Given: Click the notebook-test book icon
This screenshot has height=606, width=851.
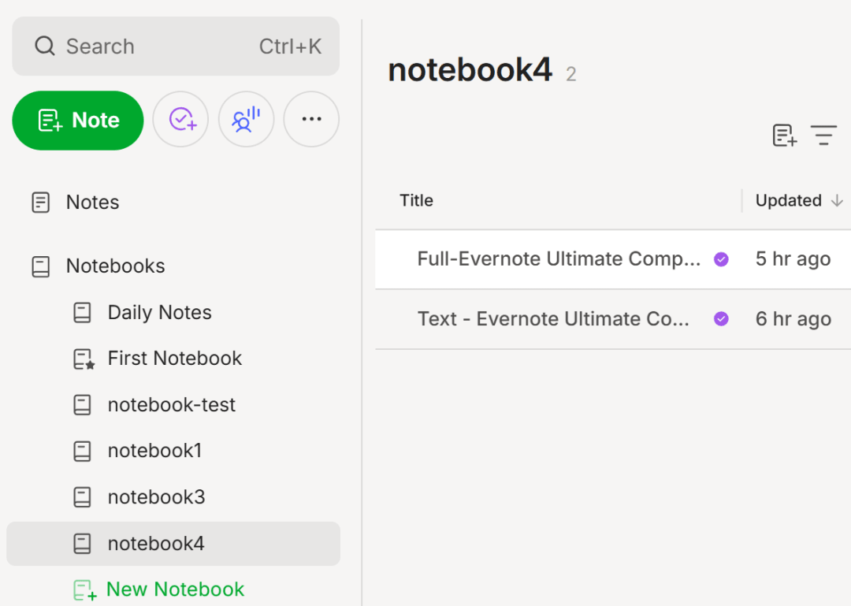Looking at the screenshot, I should point(83,405).
